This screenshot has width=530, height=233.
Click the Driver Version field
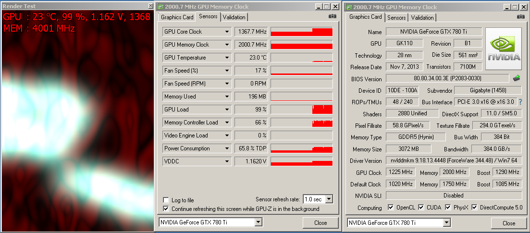point(454,160)
